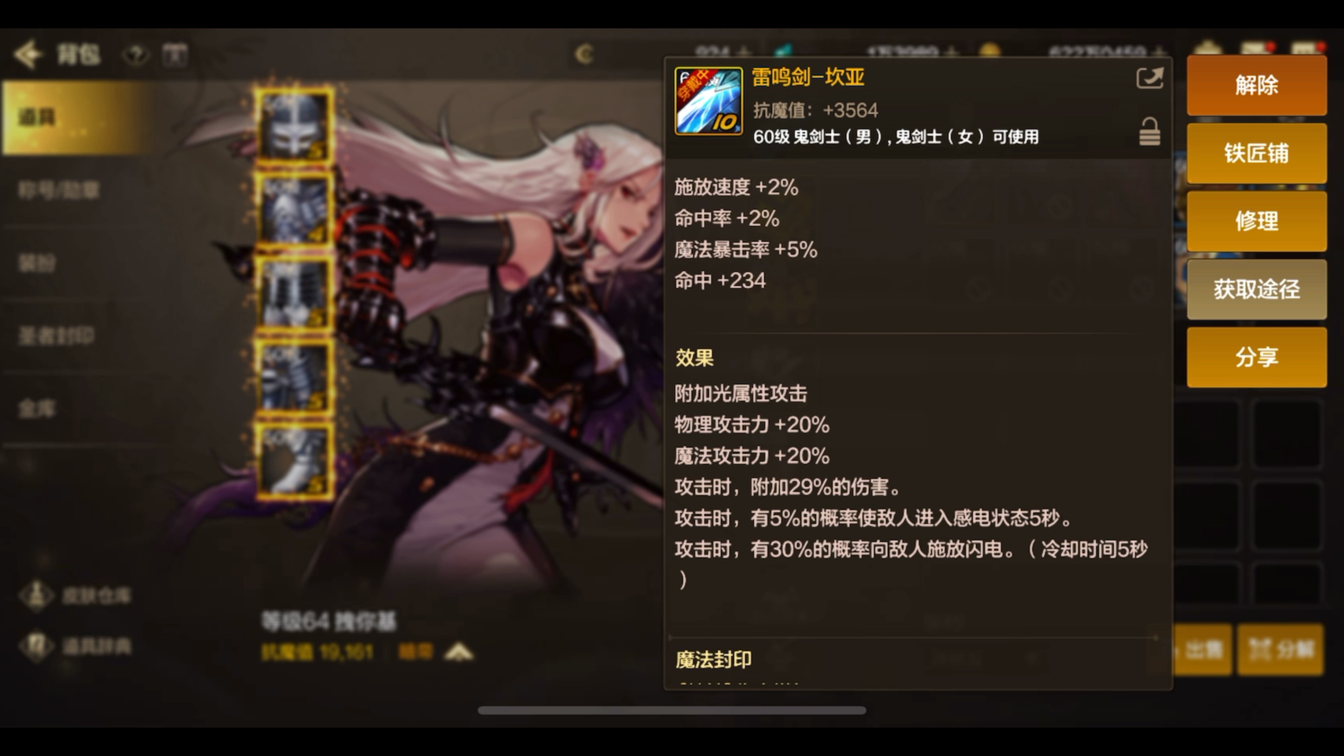Viewport: 1344px width, 756px height.
Task: Open the 铁匠铺 blacksmith button
Action: (x=1256, y=154)
